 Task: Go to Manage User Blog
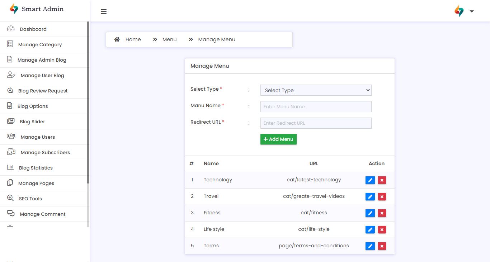pyautogui.click(x=43, y=75)
